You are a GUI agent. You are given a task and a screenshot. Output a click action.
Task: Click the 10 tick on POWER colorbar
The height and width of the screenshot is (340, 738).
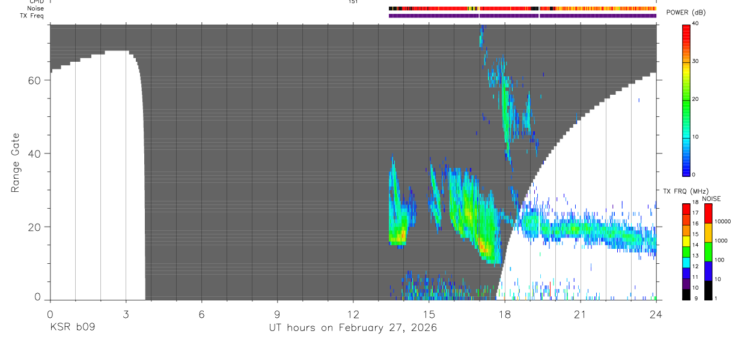695,137
